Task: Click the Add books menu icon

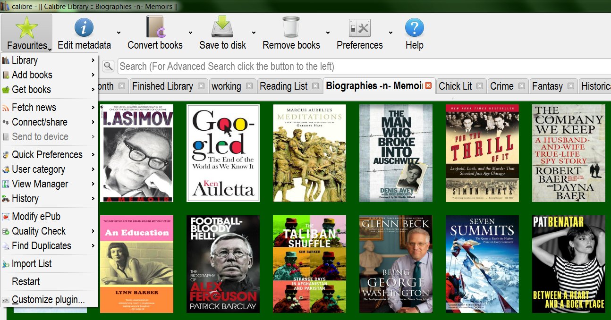Action: [x=6, y=75]
